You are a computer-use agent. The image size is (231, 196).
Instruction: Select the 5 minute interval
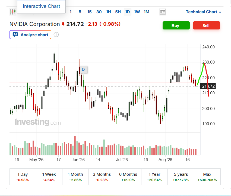click(80, 12)
